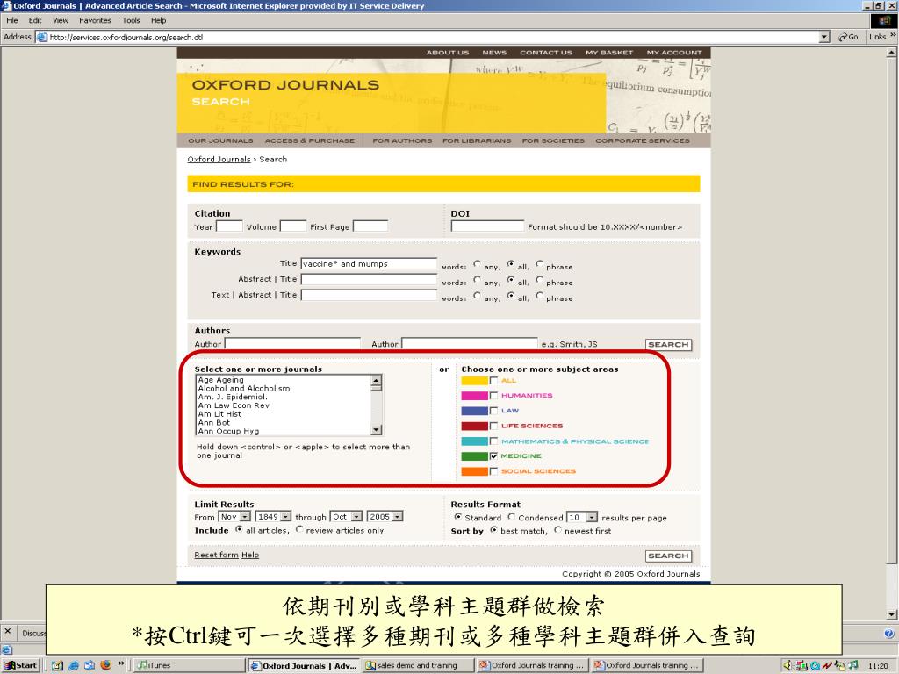
Task: Check Mathematics & Physical Science checkbox
Action: tap(493, 441)
